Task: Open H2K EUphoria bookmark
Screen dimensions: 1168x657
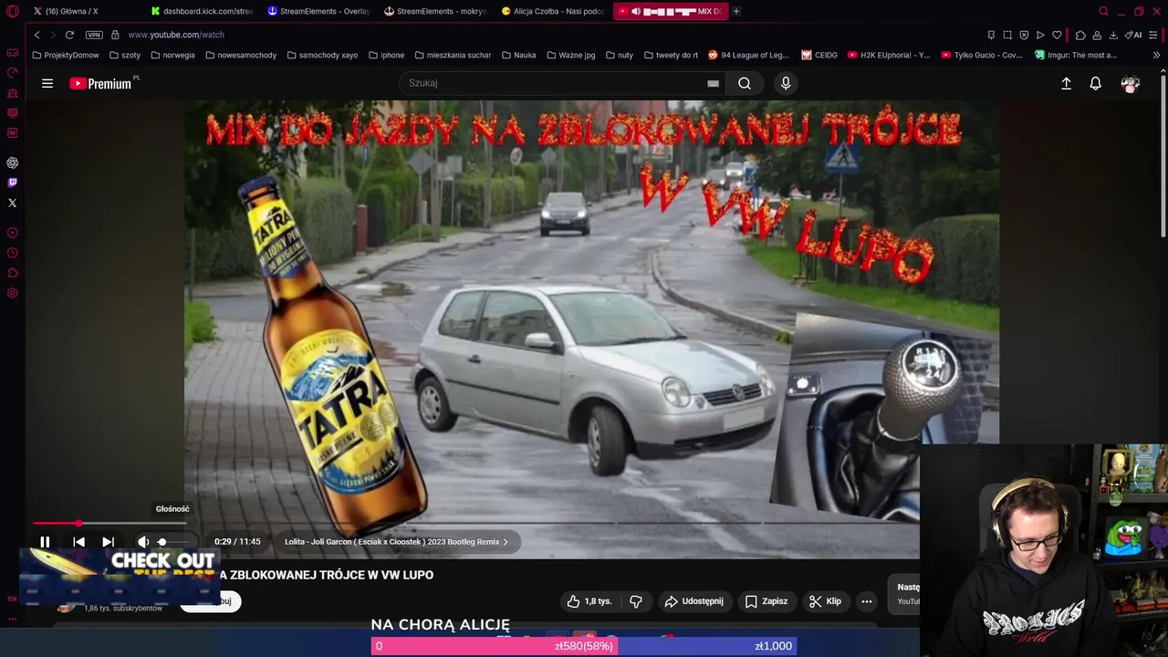Action: tap(889, 55)
